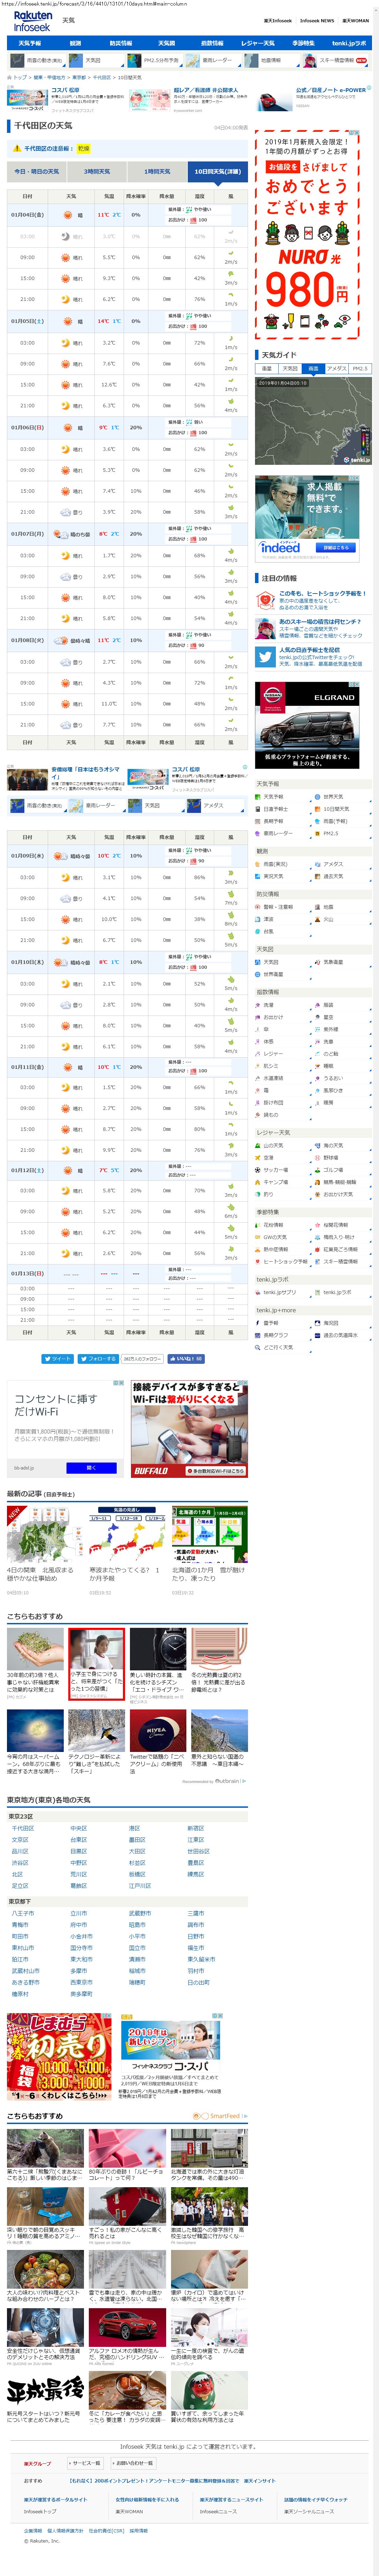Click the 世界天気 globe icon in sidebar
Viewport: 379px width, 2576px height.
click(318, 797)
